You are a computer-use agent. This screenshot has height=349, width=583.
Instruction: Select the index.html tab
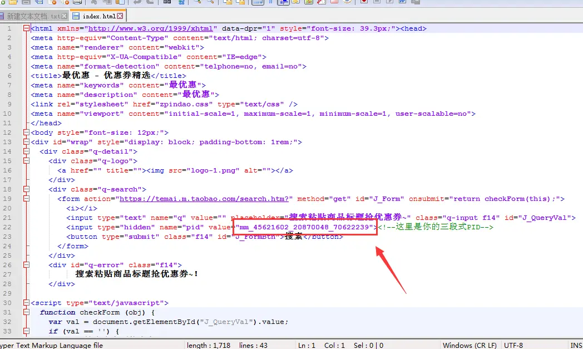(98, 16)
